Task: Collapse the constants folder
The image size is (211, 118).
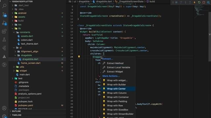Action: click(x=14, y=32)
